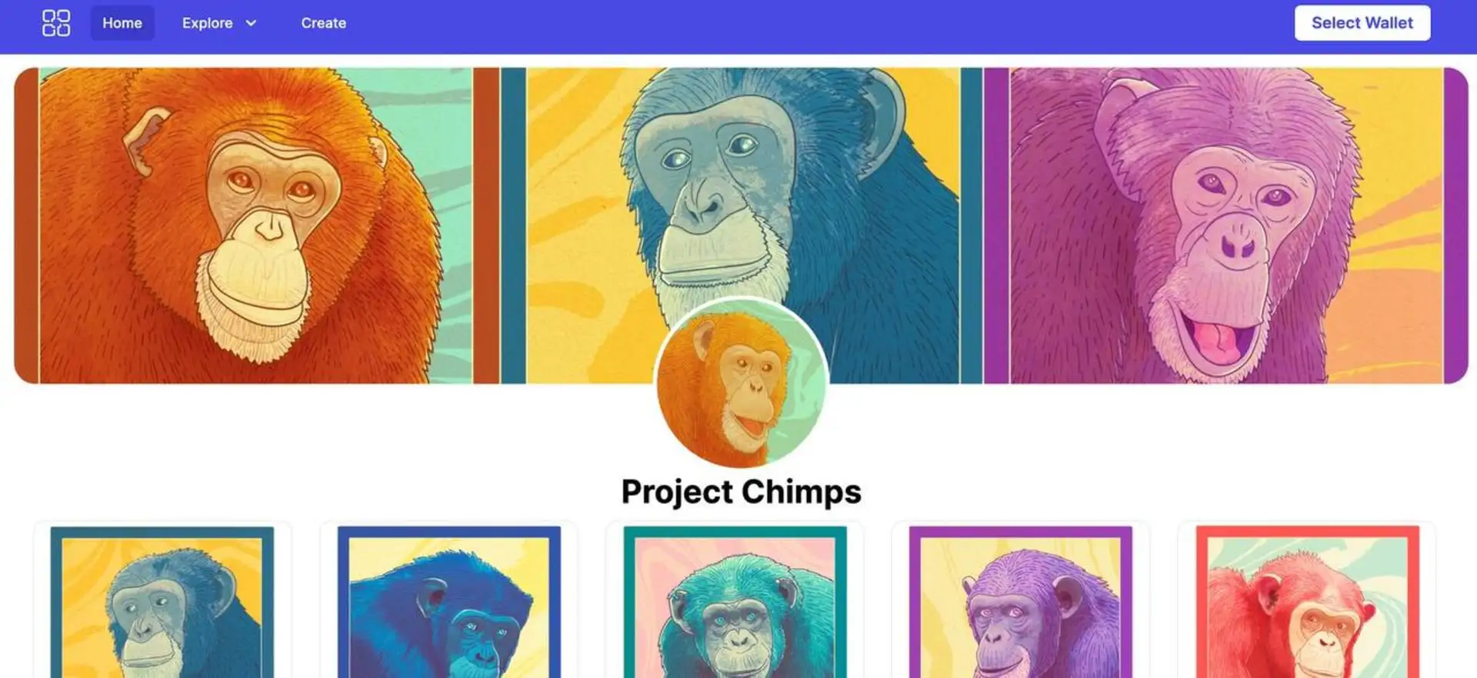Select the purple laughing chimp banner panel
1477x678 pixels.
1226,225
